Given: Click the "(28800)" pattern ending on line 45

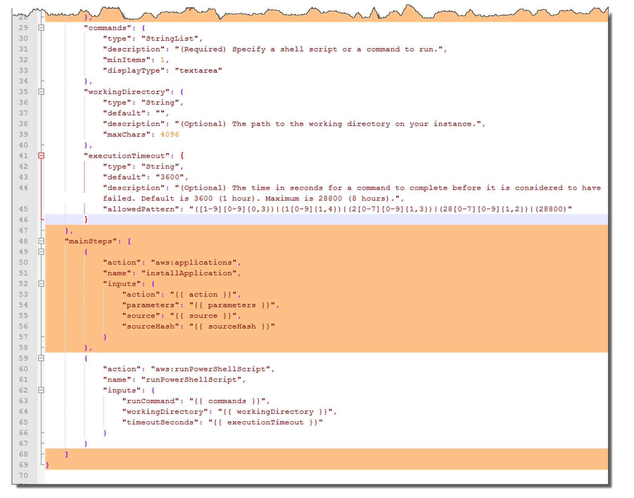Looking at the screenshot, I should pyautogui.click(x=550, y=209).
